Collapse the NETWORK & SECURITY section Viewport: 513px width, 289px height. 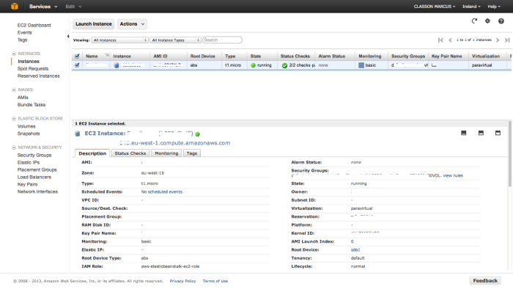14,147
